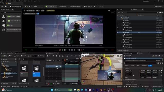Switch to World Settings tab
The width and height of the screenshot is (164, 92).
[x=128, y=53]
